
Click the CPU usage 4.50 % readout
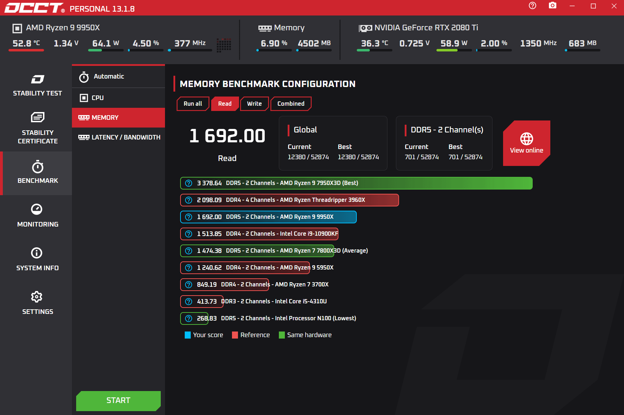[146, 43]
